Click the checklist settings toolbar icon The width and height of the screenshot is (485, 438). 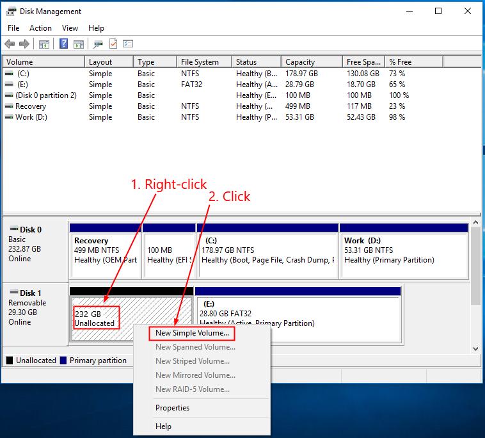tap(128, 44)
